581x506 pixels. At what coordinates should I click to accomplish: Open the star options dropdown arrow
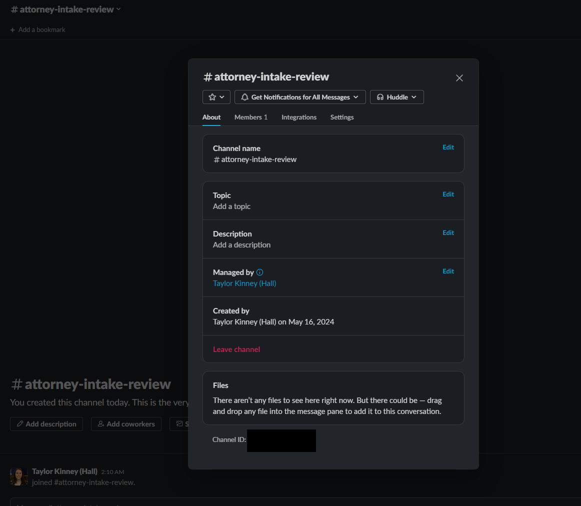[x=222, y=96]
